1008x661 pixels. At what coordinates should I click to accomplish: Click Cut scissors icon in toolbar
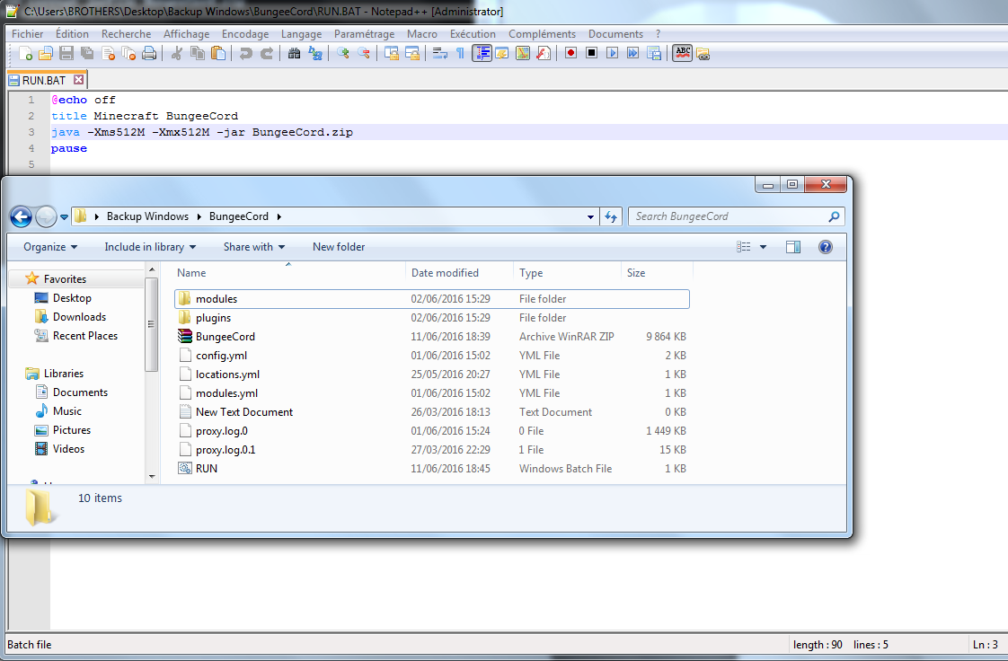click(177, 53)
